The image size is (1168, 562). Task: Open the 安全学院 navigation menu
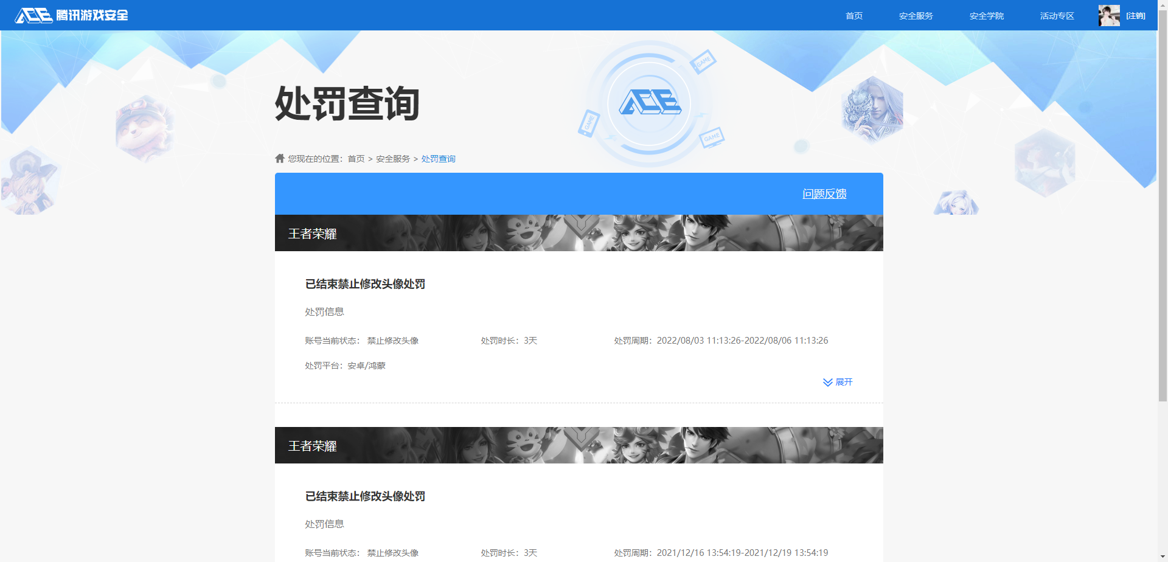pos(986,16)
